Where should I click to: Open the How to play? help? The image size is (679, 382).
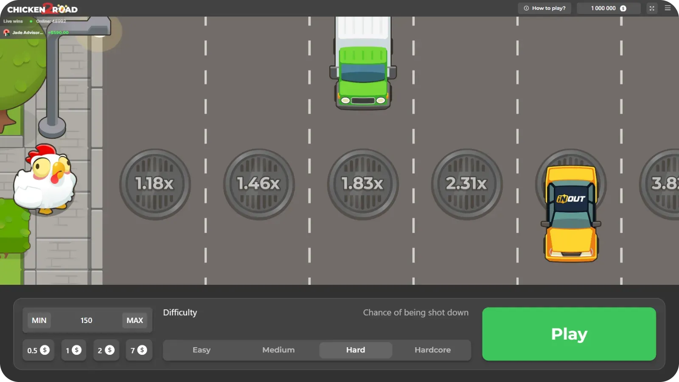[544, 8]
